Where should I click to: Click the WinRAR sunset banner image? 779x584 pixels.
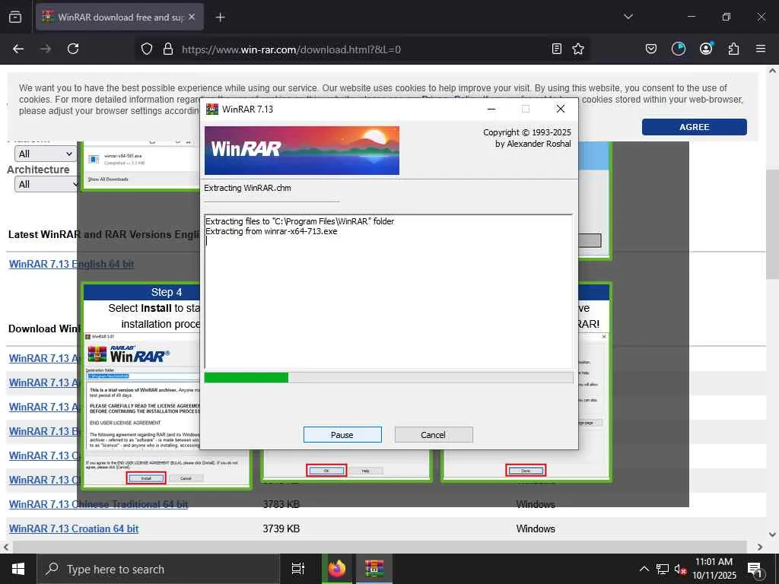[x=301, y=151]
